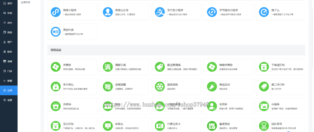Open 商品 in the sidebar
This screenshot has width=314, height=132.
(x=8, y=32)
